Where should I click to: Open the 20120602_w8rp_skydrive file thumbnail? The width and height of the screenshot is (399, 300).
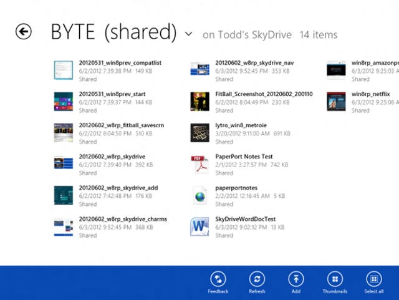64,163
